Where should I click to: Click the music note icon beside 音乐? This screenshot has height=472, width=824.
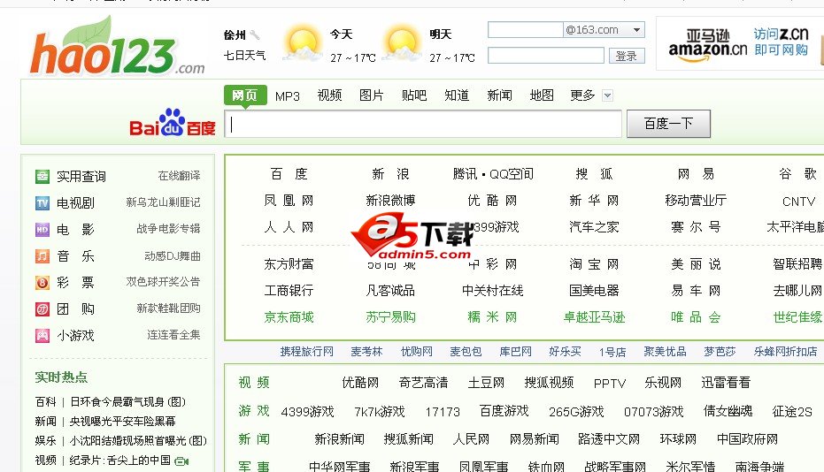point(42,256)
